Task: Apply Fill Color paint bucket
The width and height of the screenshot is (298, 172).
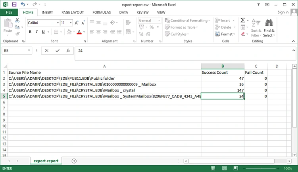Action: click(69, 32)
